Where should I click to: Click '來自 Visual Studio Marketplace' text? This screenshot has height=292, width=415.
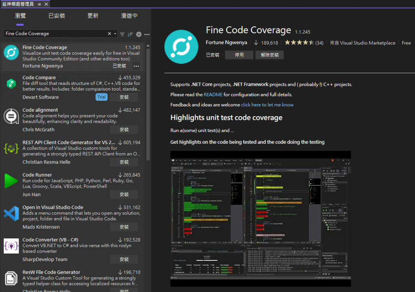[363, 43]
